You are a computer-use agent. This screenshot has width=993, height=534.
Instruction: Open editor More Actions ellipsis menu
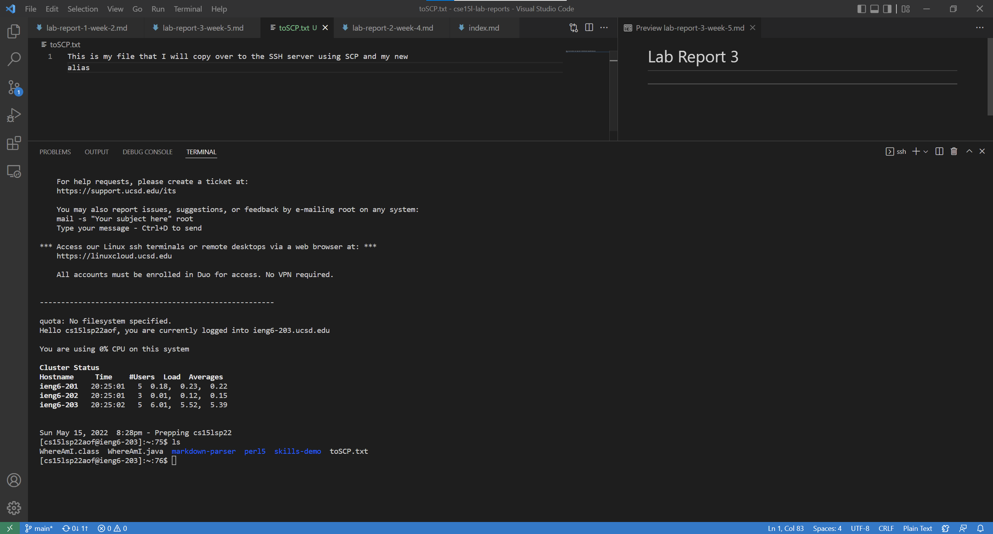tap(604, 28)
